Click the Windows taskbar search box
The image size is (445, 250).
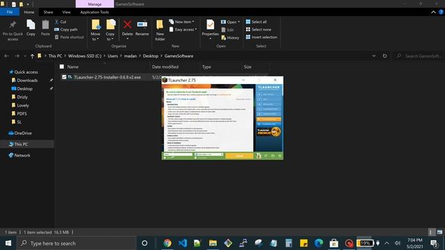(76, 243)
